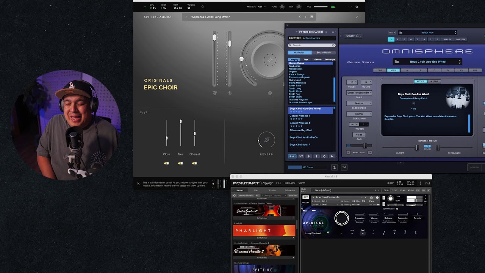Image resolution: width=485 pixels, height=273 pixels.
Task: Open the FILE menu in Kontakt Player
Action: pos(278,183)
